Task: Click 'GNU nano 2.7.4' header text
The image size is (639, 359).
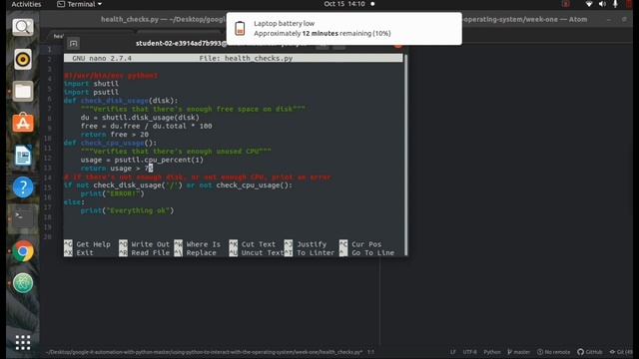Action: [102, 58]
